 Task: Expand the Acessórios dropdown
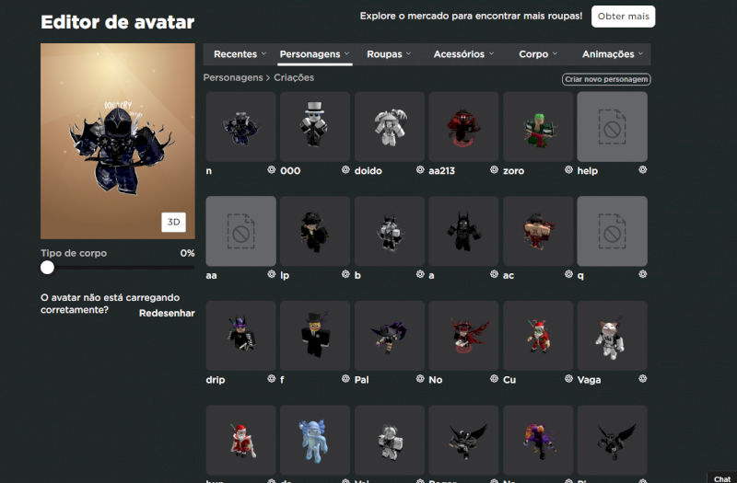463,54
